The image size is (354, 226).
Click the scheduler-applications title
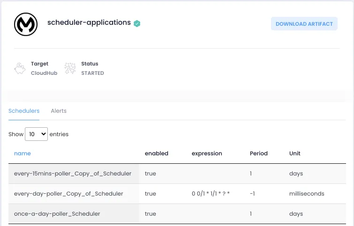[x=89, y=22]
